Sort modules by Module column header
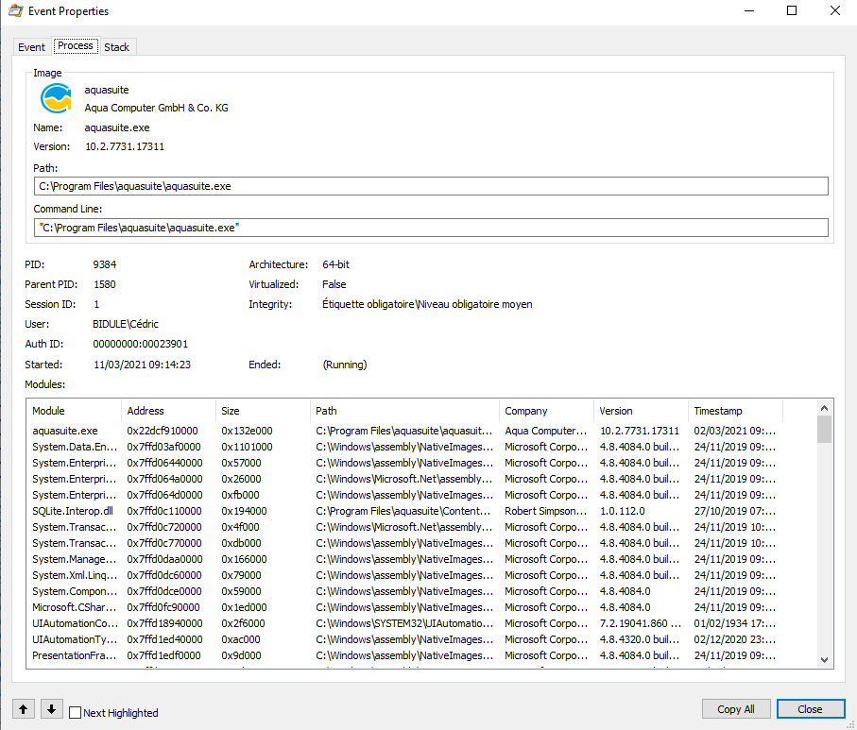Image resolution: width=857 pixels, height=730 pixels. (74, 411)
